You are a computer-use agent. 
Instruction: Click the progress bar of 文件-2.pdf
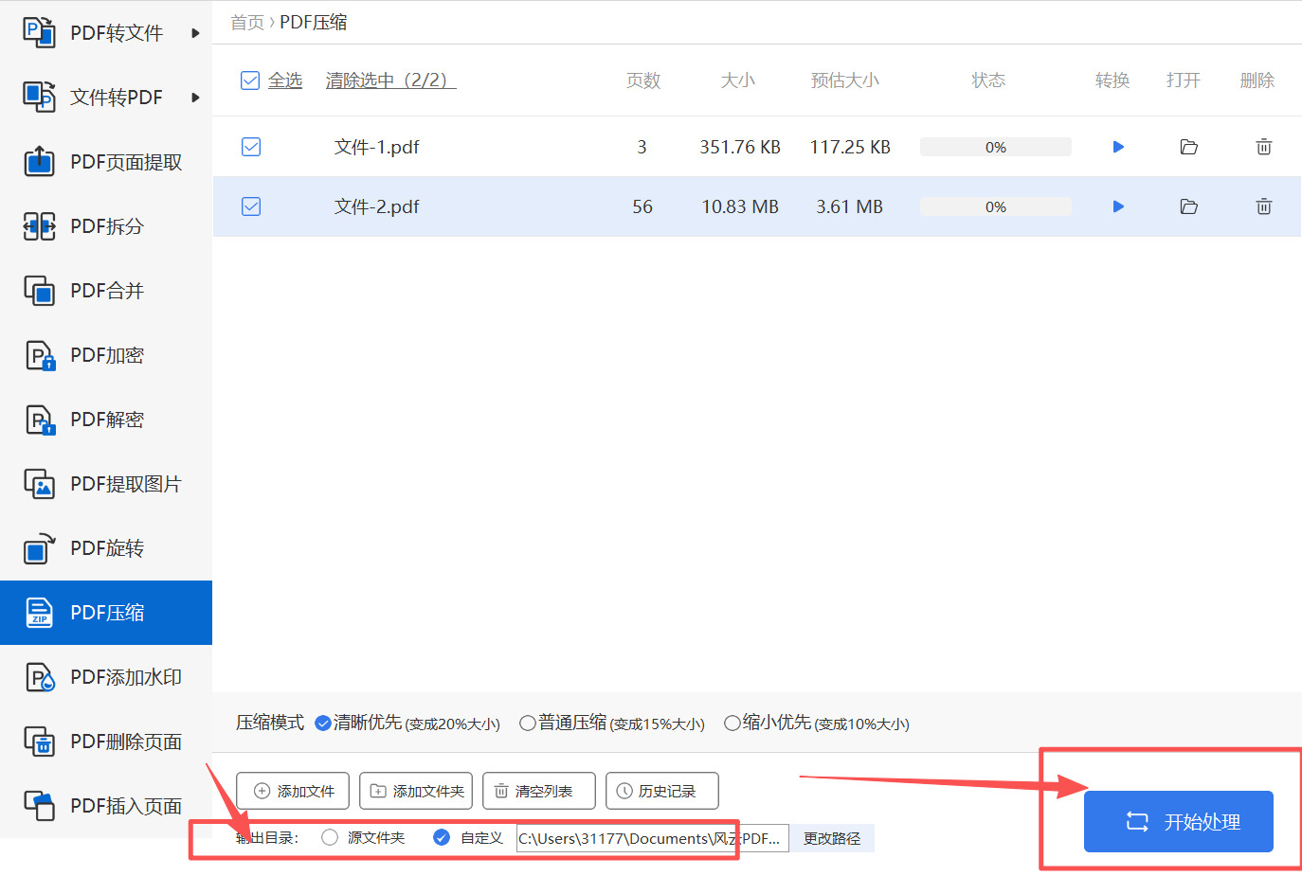tap(995, 206)
